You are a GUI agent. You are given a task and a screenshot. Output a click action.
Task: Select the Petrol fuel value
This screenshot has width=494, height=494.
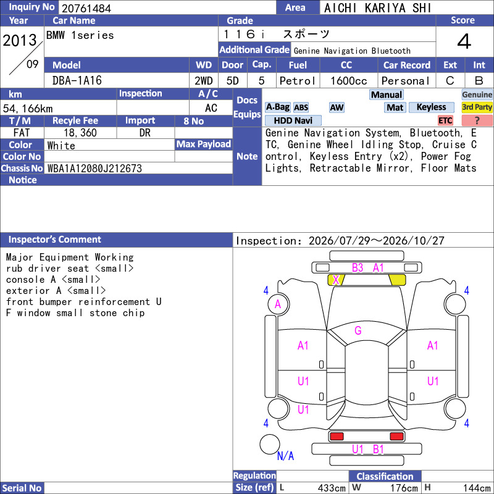point(298,81)
